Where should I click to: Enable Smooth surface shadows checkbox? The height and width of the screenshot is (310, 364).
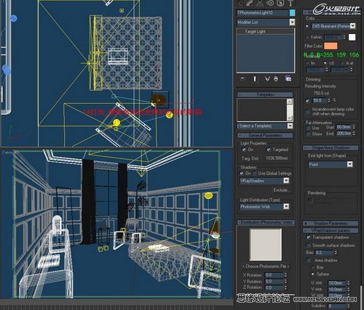pyautogui.click(x=308, y=245)
